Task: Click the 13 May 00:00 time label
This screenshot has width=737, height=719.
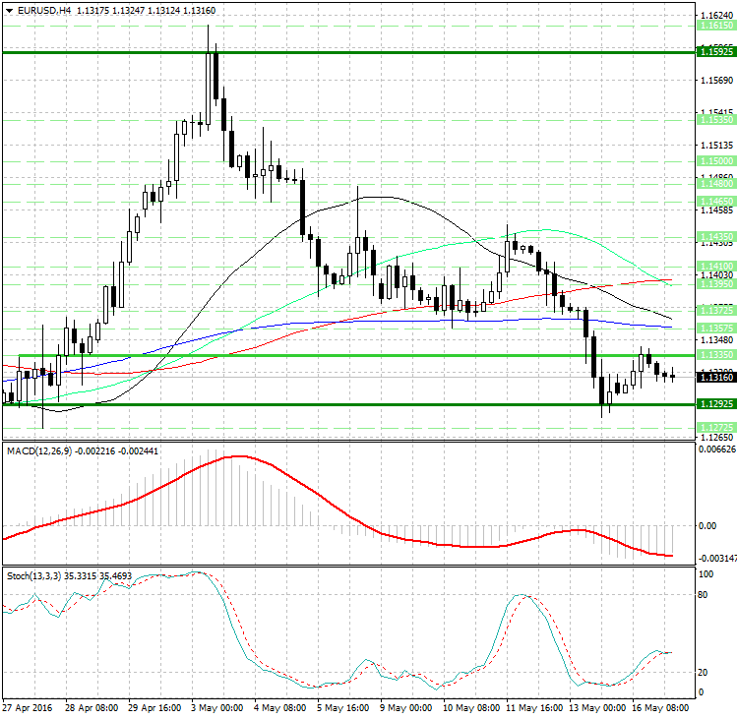Action: [597, 708]
